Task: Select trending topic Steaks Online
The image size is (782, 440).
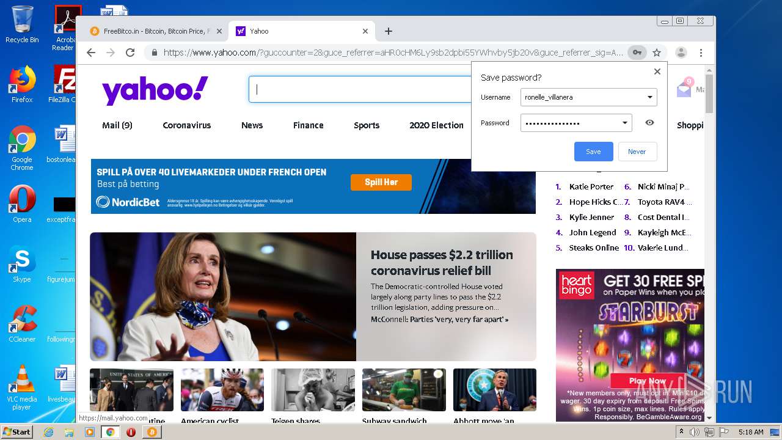Action: [594, 248]
